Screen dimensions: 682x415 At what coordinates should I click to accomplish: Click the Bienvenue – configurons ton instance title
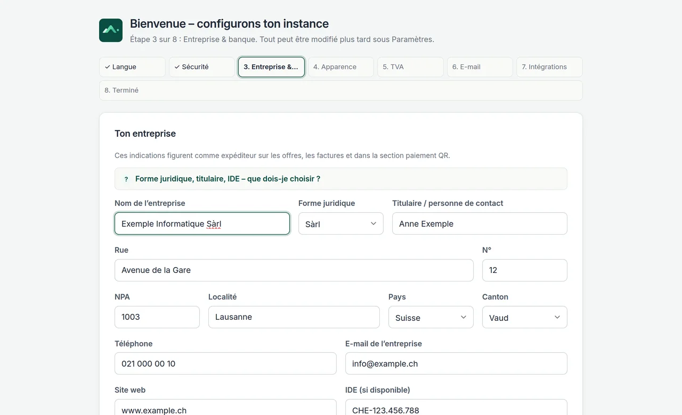(x=229, y=24)
